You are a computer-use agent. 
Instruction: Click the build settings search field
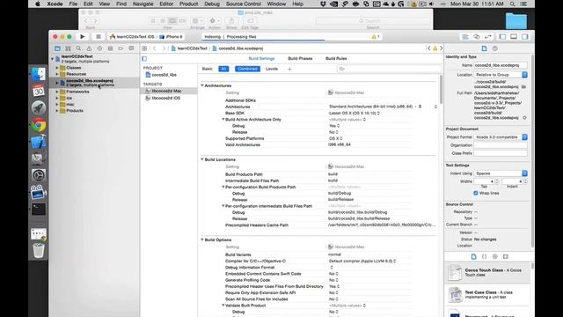click(389, 69)
